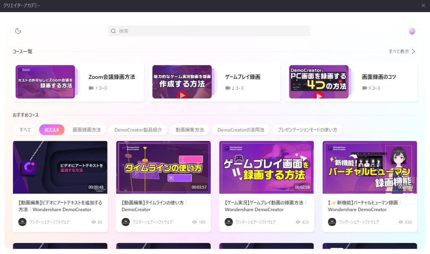This screenshot has height=254, width=430.
Task: Open the 【ゲーム実況】ゲームプレイ動画の録画方法 title
Action: pos(265,206)
